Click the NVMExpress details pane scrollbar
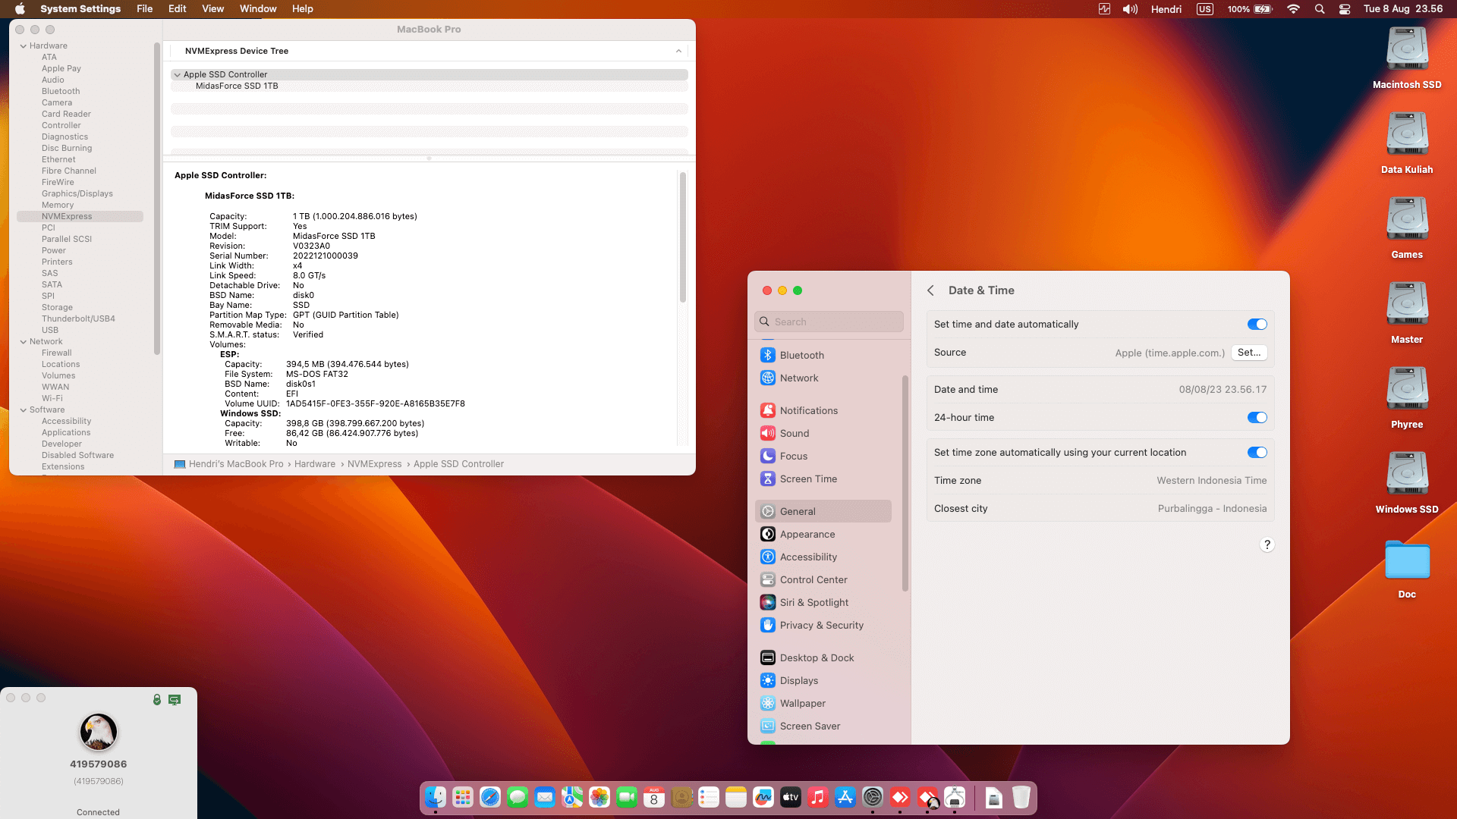Image resolution: width=1457 pixels, height=819 pixels. (683, 237)
